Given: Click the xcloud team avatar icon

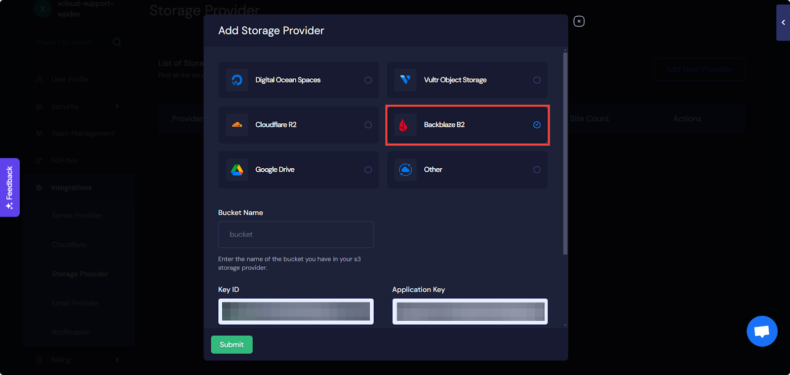Looking at the screenshot, I should [x=43, y=9].
